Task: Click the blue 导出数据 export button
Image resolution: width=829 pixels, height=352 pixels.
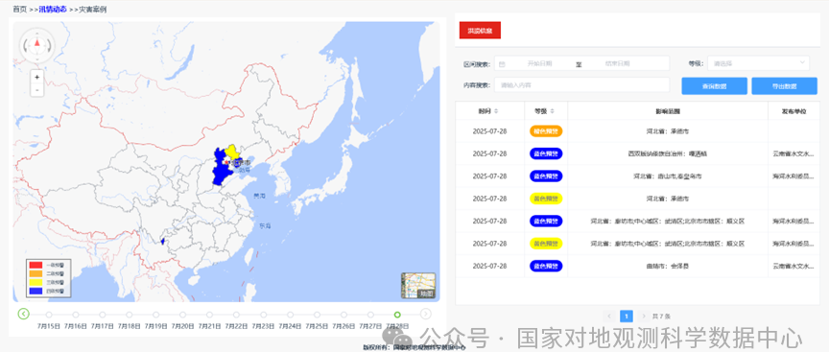Action: pos(784,86)
